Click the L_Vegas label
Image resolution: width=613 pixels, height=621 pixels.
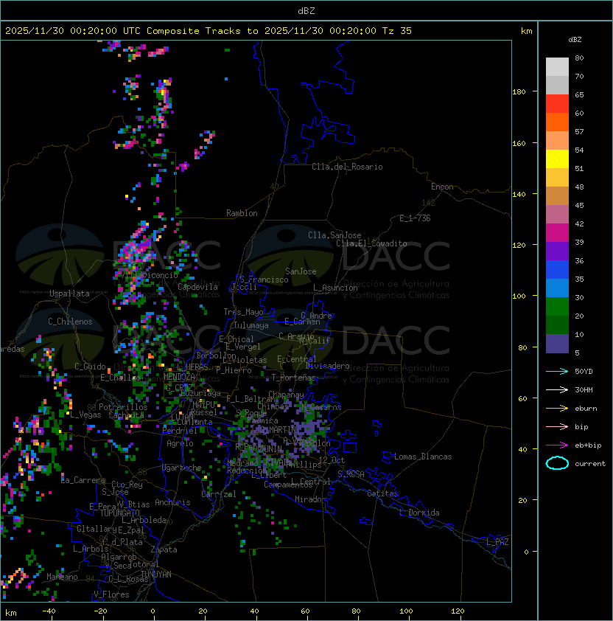[85, 414]
